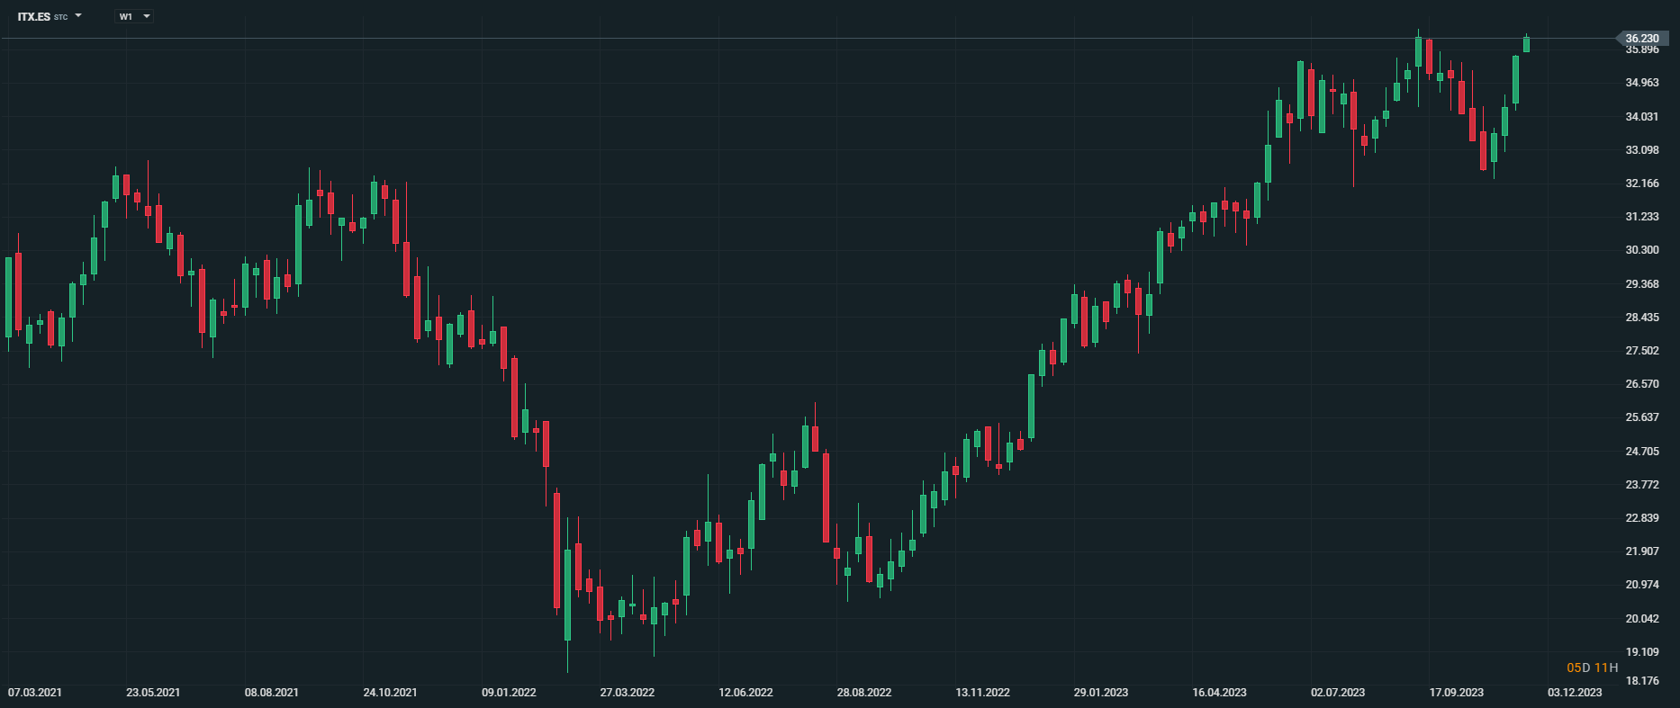Select the 28.435 price level label
The width and height of the screenshot is (1680, 708).
pos(1641,318)
